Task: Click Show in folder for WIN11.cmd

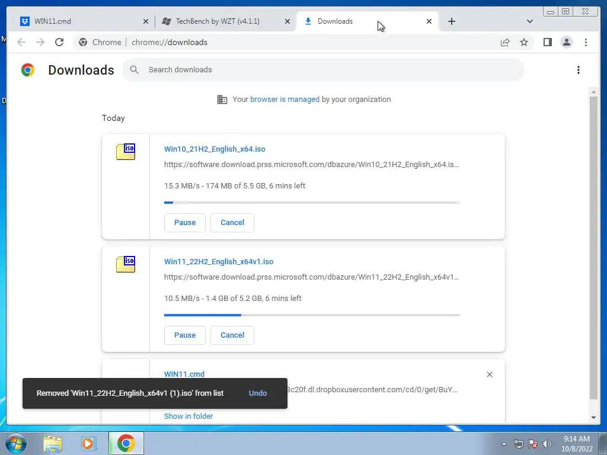Action: [189, 416]
